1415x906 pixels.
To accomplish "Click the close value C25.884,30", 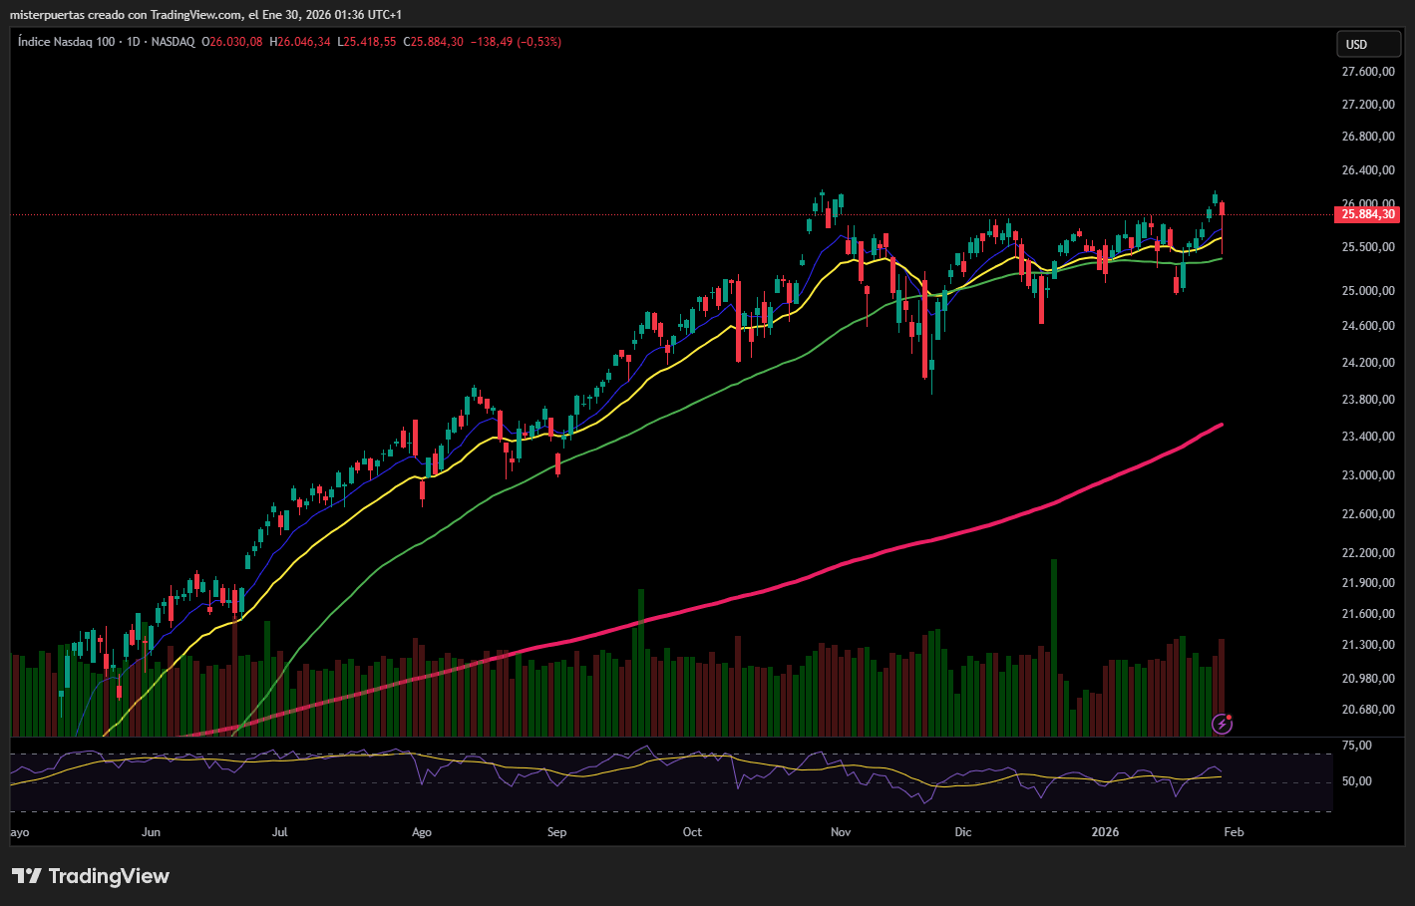I will [x=433, y=42].
